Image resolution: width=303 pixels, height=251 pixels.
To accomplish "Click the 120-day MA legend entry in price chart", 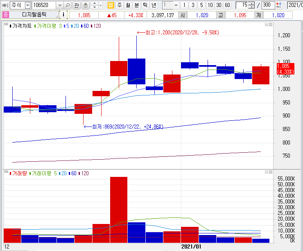I will click(x=96, y=26).
